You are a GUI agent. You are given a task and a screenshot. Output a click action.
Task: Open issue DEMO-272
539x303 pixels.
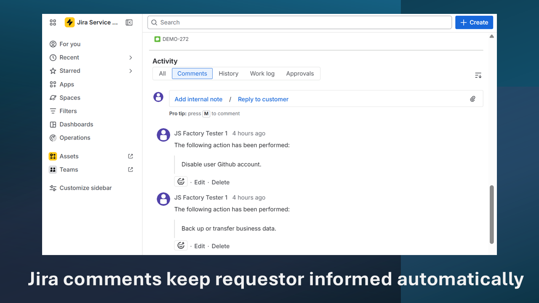(176, 39)
